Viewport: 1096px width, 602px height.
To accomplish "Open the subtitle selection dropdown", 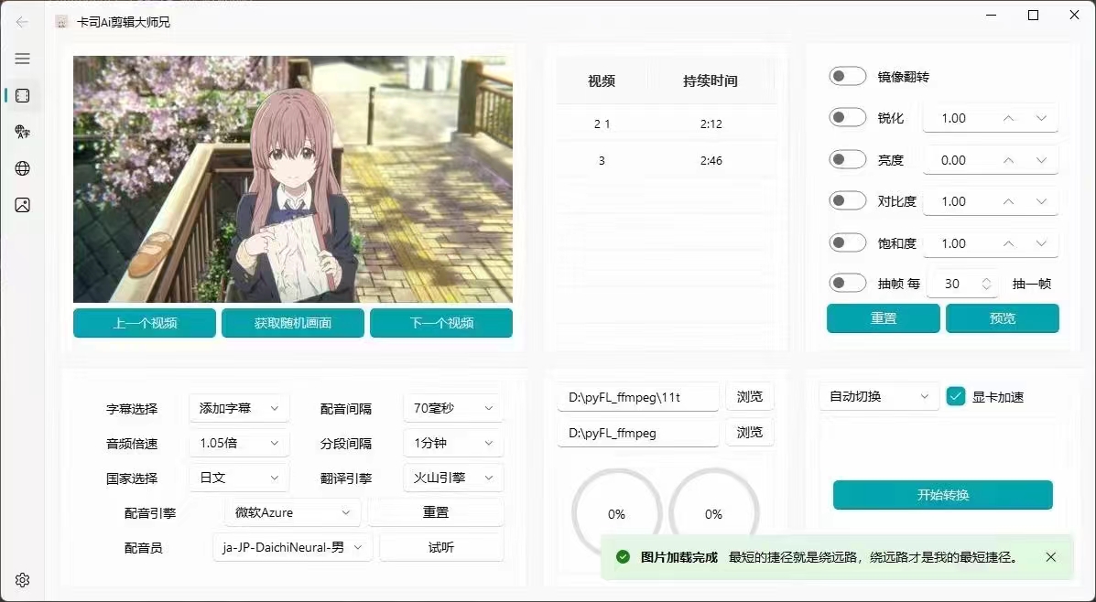I will (239, 408).
